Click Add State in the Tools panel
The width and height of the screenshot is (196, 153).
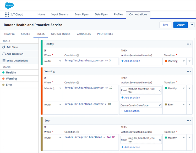[19, 47]
